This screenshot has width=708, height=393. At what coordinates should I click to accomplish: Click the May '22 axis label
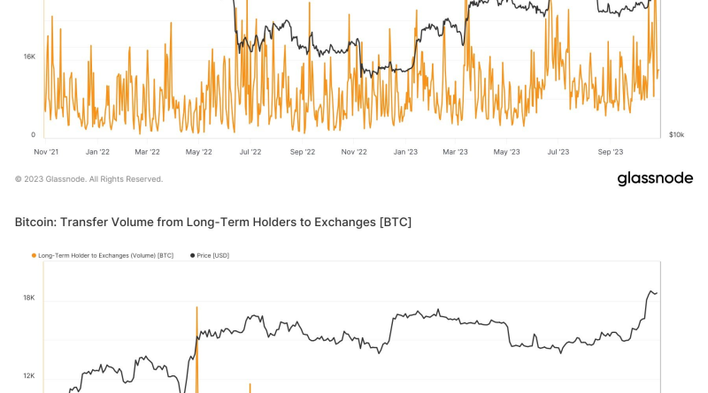[198, 152]
